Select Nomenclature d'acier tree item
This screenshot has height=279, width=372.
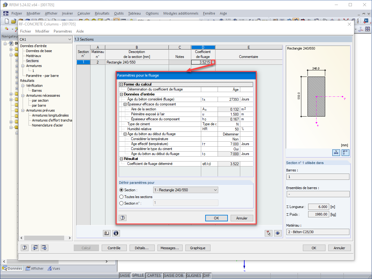pyautogui.click(x=47, y=125)
